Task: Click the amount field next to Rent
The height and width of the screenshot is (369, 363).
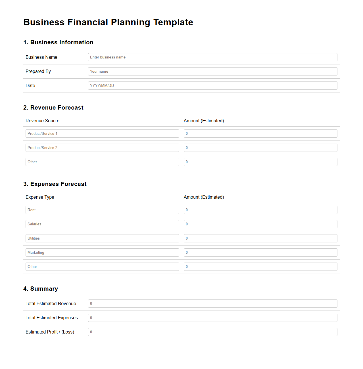Action: coord(260,210)
